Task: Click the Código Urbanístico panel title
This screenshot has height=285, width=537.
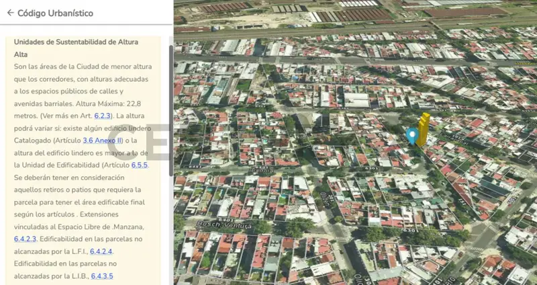Action: (x=55, y=13)
